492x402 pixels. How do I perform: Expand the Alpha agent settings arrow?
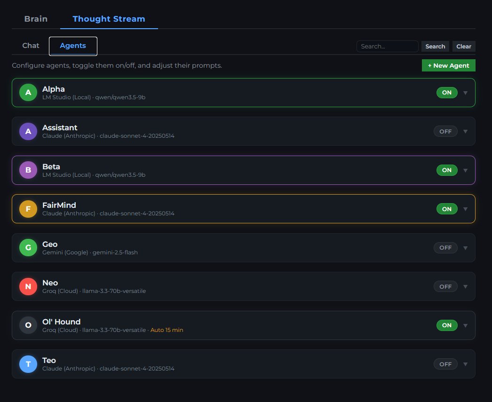coord(465,93)
